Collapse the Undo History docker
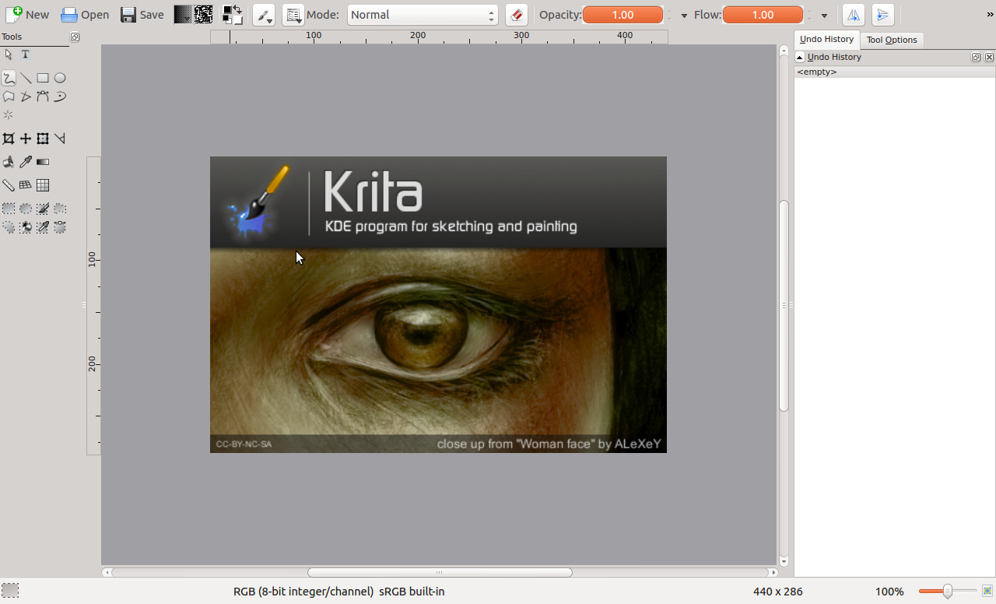The image size is (996, 604). pyautogui.click(x=799, y=57)
